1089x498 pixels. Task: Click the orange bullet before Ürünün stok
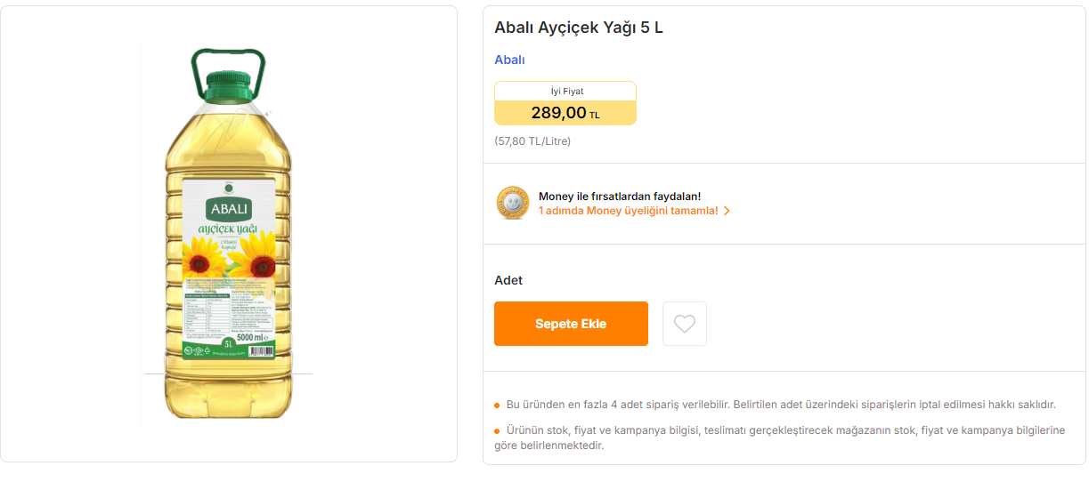coord(497,431)
